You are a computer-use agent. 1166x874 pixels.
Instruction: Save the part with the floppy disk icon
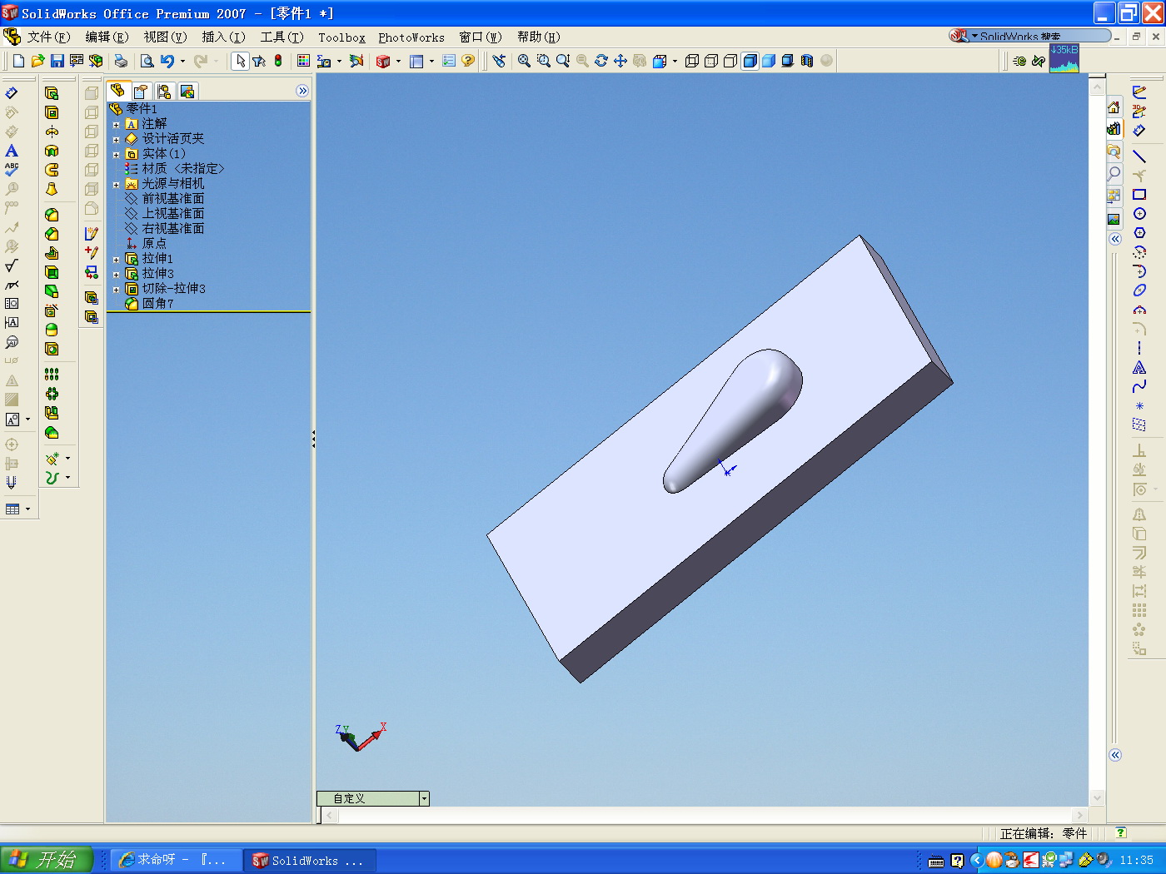[57, 61]
